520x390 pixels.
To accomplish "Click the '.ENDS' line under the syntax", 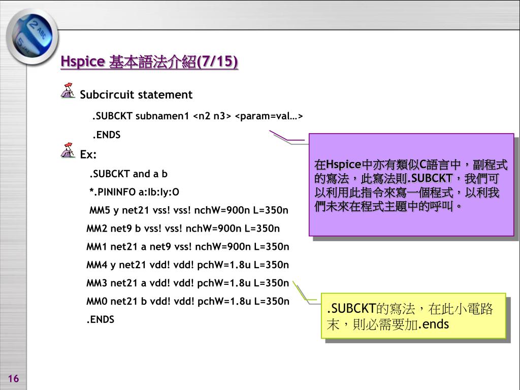I will 107,135.
